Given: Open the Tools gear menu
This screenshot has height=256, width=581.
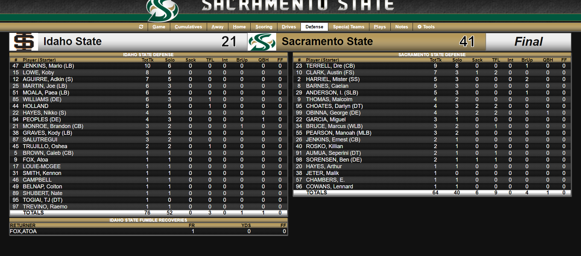Looking at the screenshot, I should click(x=426, y=27).
